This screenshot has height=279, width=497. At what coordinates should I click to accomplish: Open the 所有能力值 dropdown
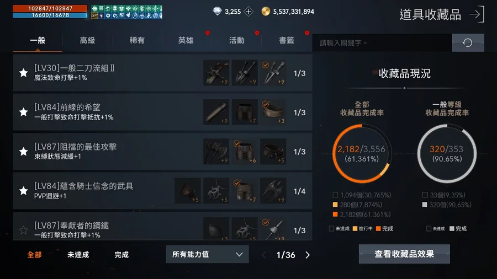207,254
